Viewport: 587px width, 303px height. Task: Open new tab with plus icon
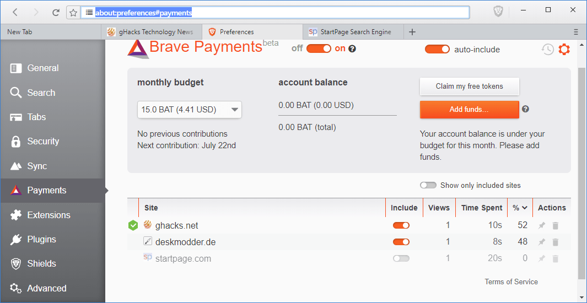[x=412, y=32]
